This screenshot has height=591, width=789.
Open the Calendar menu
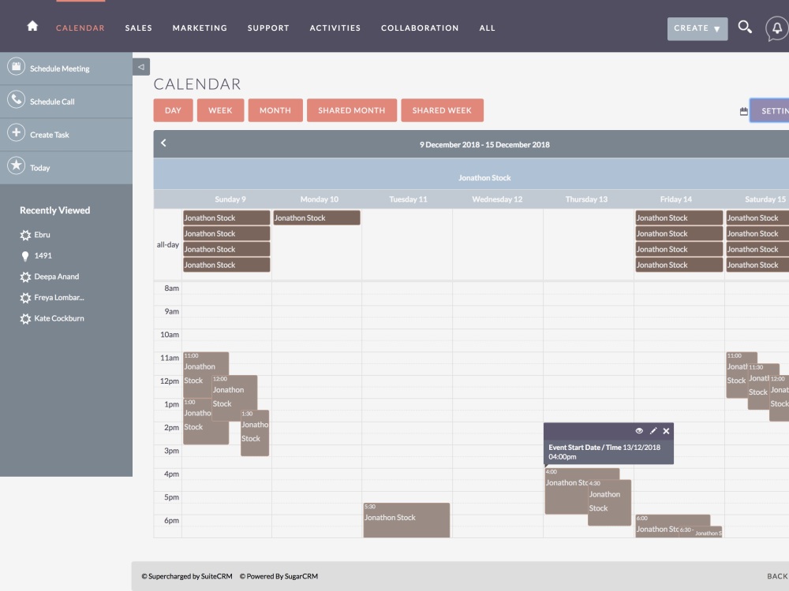(x=80, y=28)
